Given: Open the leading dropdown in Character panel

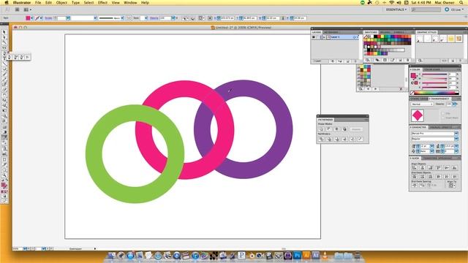Looking at the screenshot, I should tap(456, 146).
